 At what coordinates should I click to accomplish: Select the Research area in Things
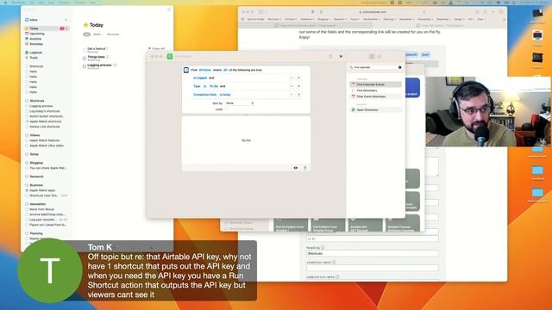coord(46,177)
